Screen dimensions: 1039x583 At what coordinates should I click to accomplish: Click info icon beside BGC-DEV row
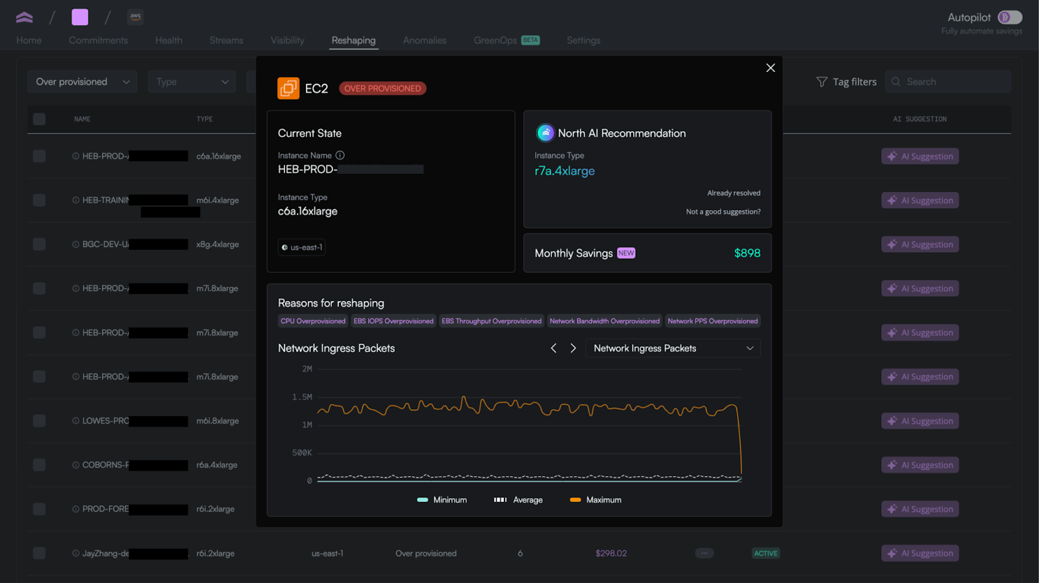click(76, 244)
